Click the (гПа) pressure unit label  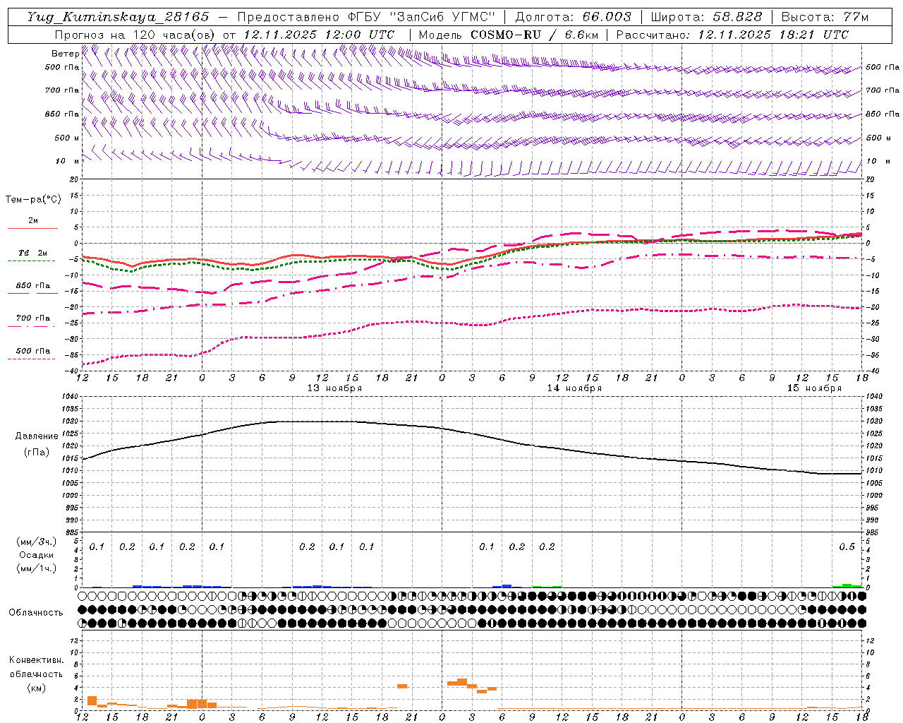click(37, 453)
